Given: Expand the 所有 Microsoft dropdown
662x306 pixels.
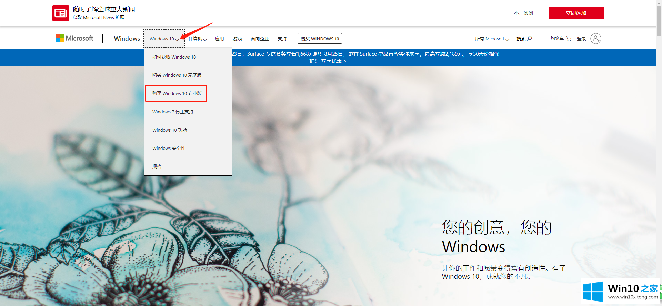Looking at the screenshot, I should [x=492, y=39].
